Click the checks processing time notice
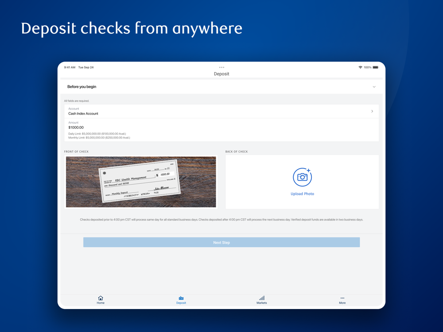 pyautogui.click(x=221, y=220)
